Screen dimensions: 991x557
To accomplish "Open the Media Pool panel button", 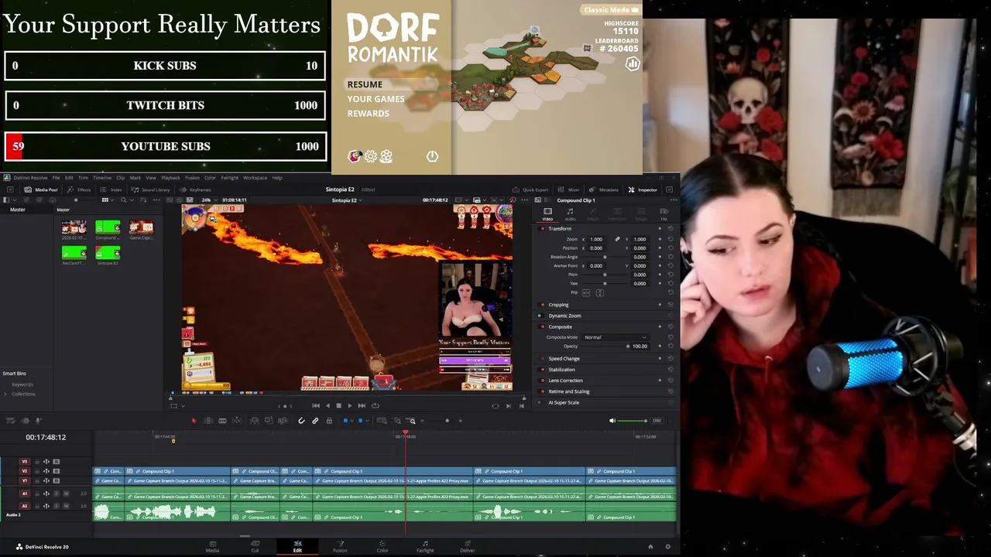I will point(41,190).
